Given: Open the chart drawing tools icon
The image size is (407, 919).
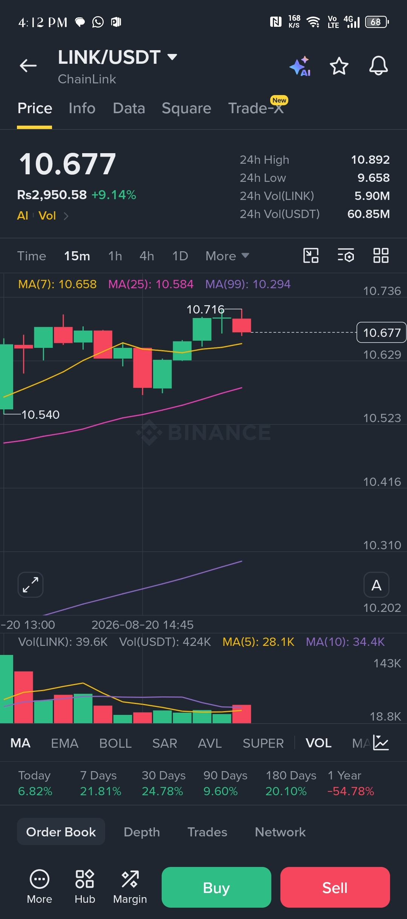Looking at the screenshot, I should pos(311,255).
